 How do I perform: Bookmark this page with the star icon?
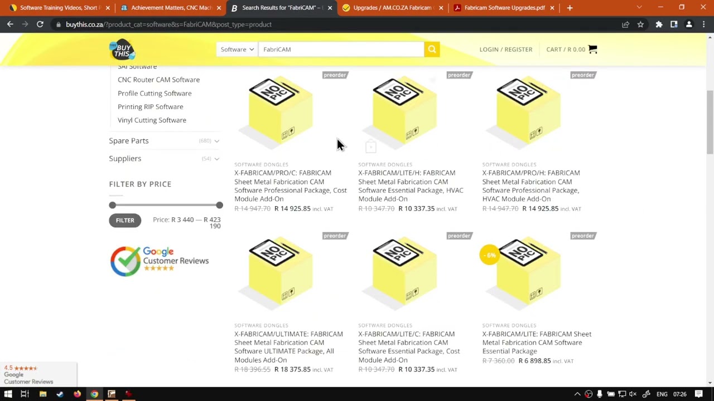click(640, 25)
